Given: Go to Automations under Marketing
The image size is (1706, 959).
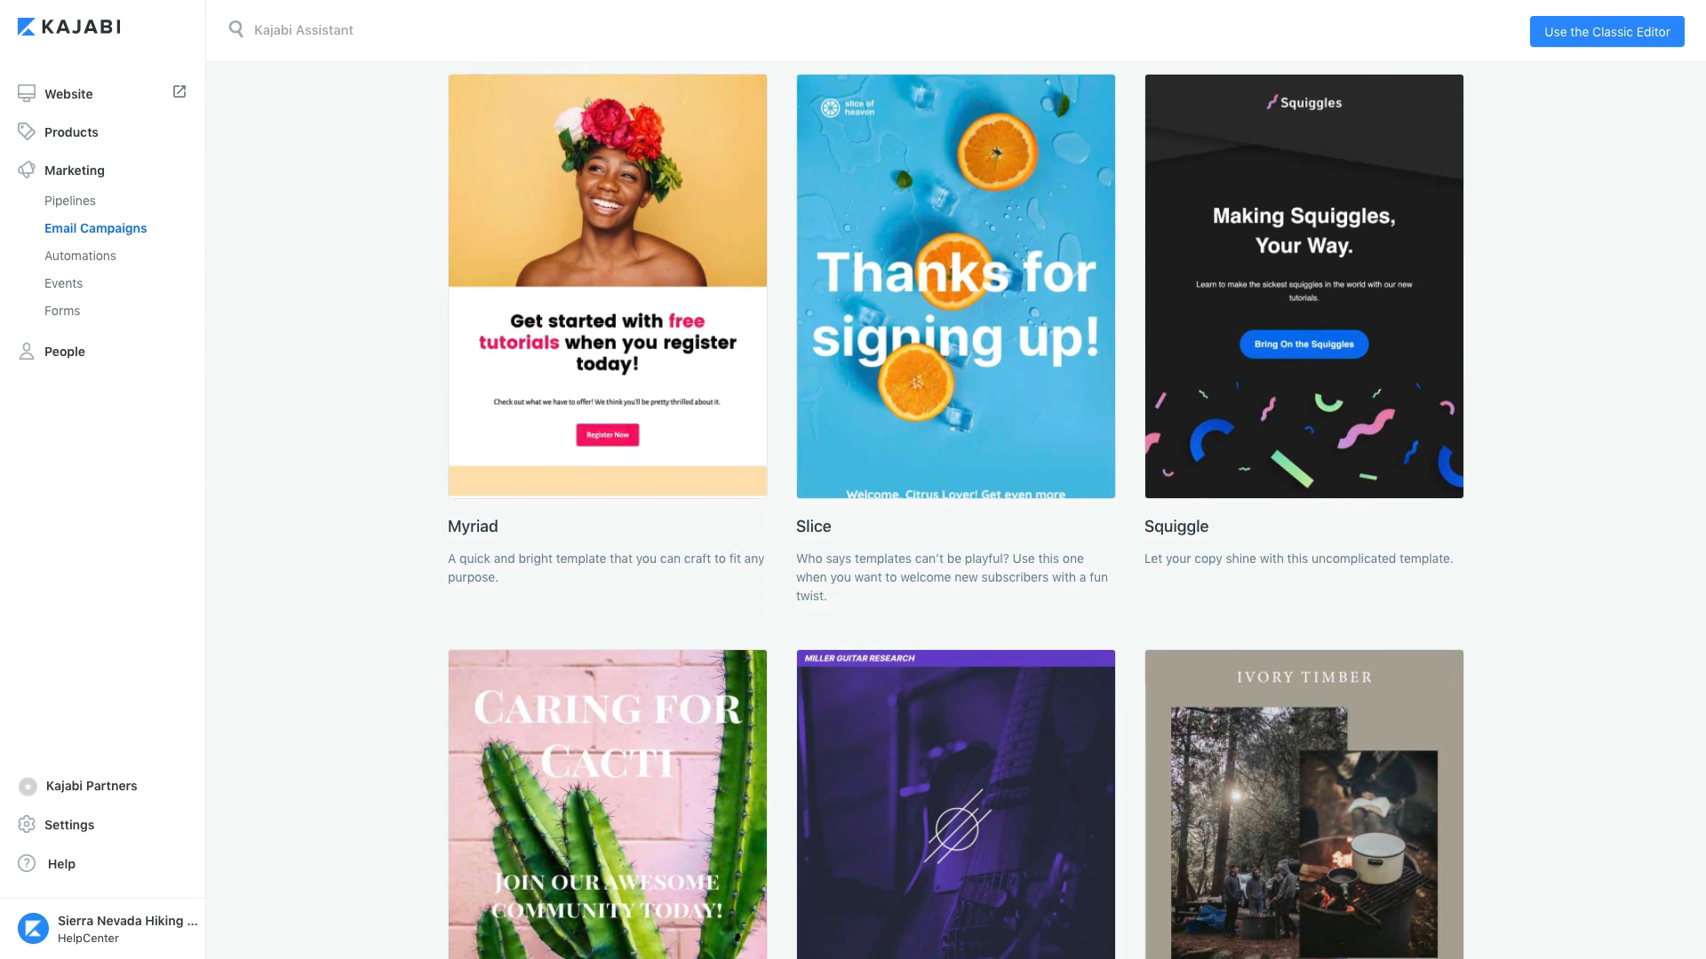Looking at the screenshot, I should click(80, 256).
